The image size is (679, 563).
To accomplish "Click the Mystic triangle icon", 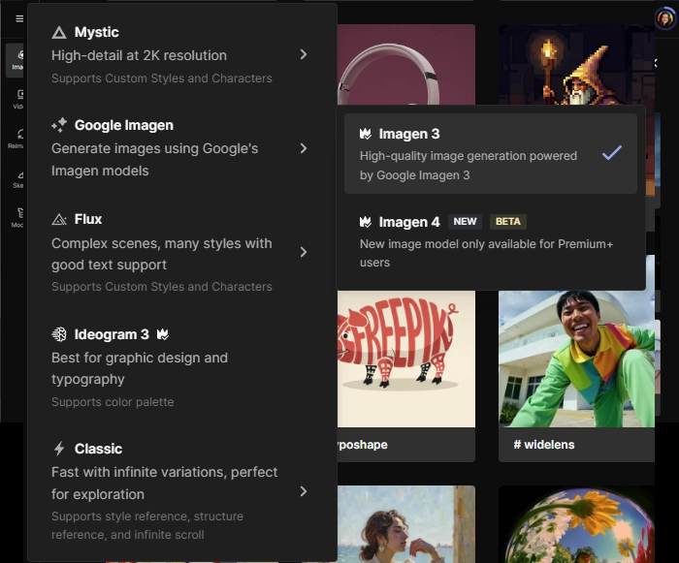I will tap(59, 32).
